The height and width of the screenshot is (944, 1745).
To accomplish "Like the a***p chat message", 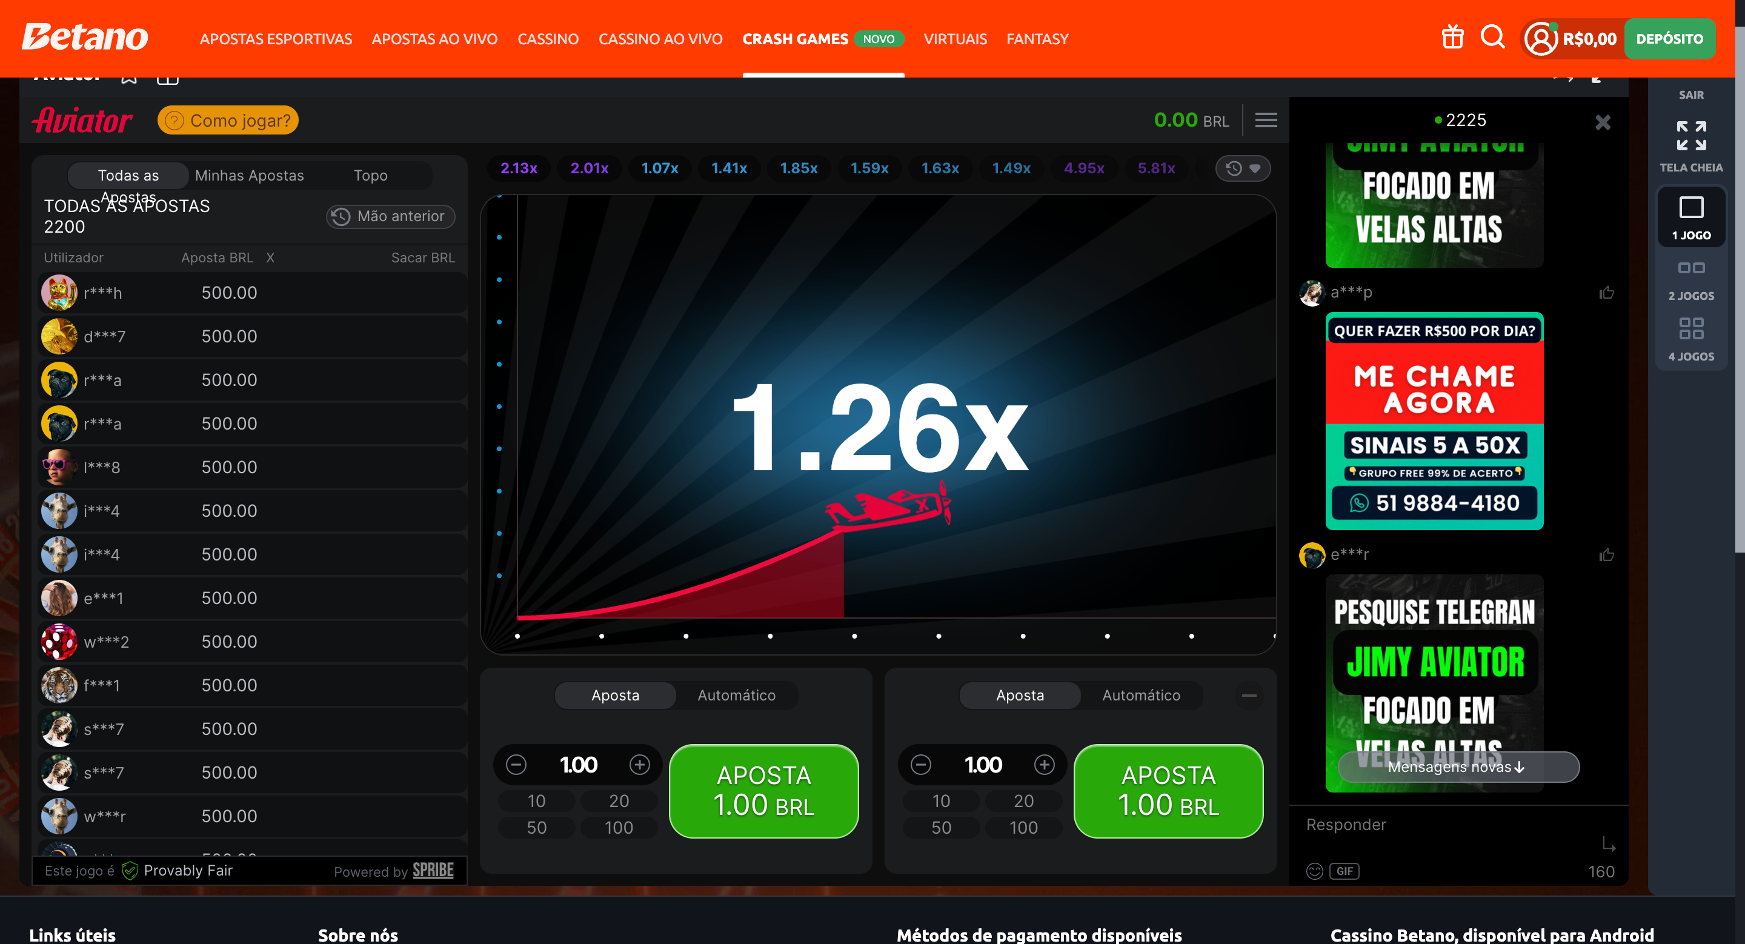I will click(x=1606, y=293).
